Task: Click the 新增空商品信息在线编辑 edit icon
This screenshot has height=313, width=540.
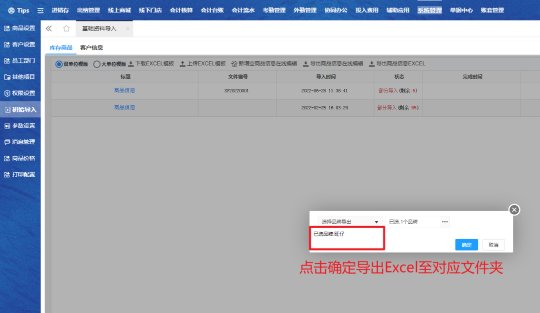Action: pyautogui.click(x=234, y=64)
